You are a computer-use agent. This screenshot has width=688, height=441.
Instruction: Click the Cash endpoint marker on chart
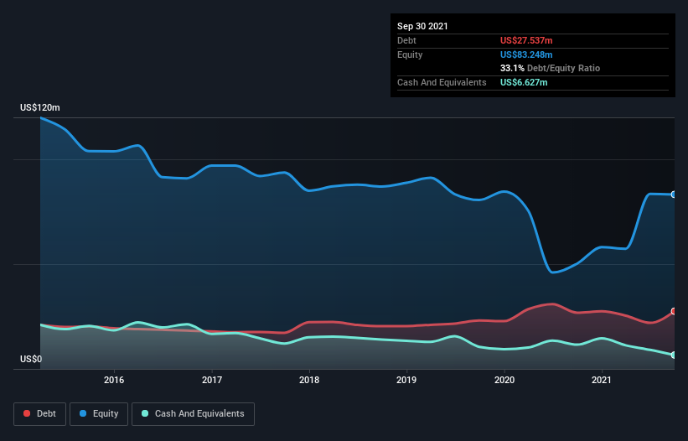coord(674,355)
